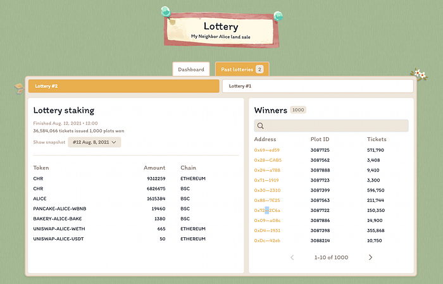Screen dimensions: 443x284
Task: Focus the Winners search field
Action: (331, 126)
